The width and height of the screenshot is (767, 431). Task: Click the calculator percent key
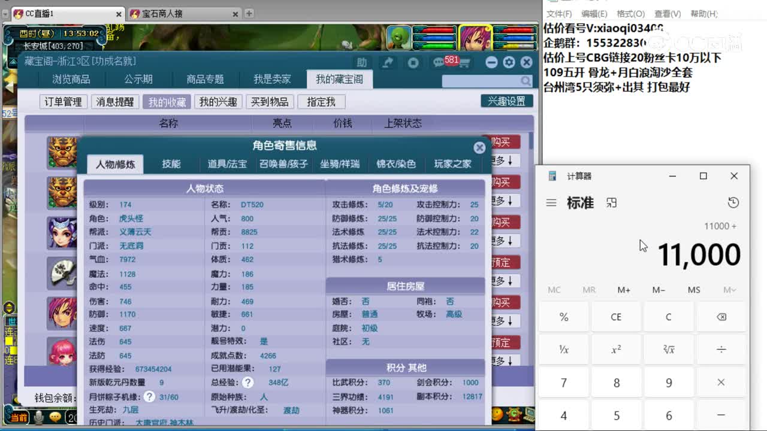(564, 317)
